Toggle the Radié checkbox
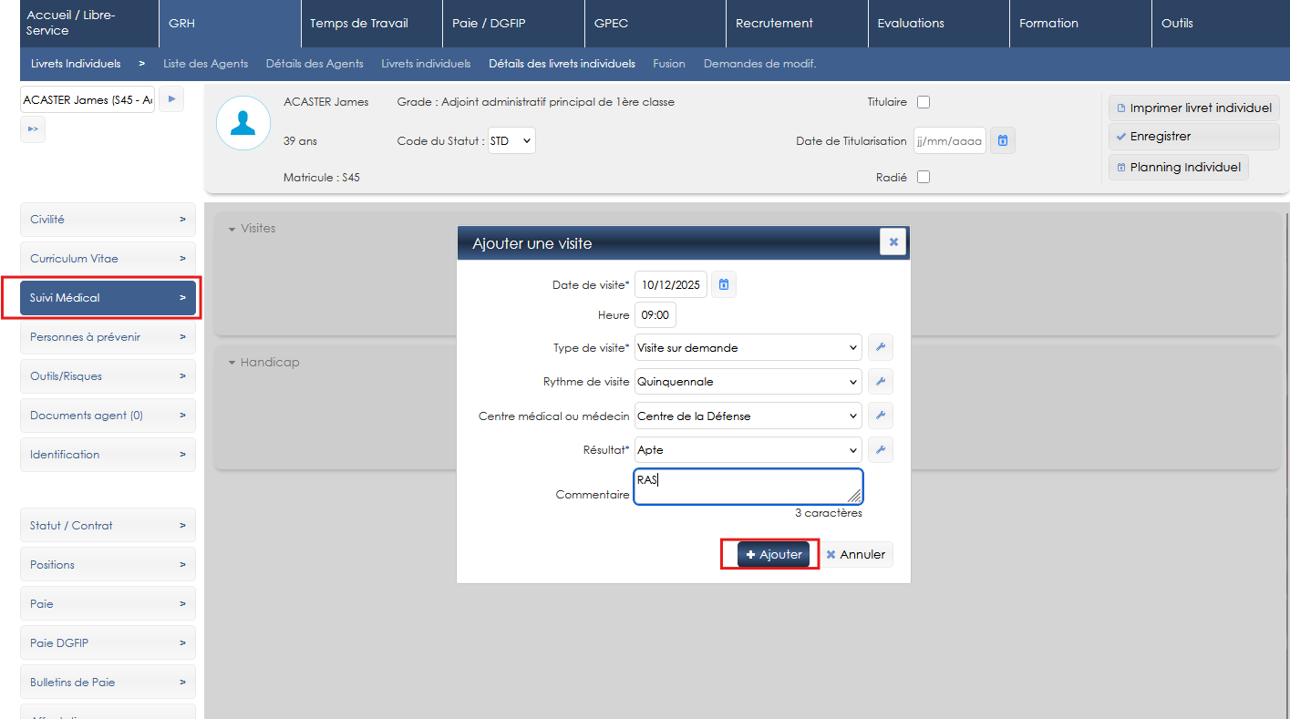Viewport: 1290px width, 719px height. click(x=924, y=178)
